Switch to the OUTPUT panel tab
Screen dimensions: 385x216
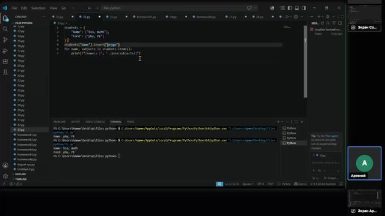click(75, 122)
